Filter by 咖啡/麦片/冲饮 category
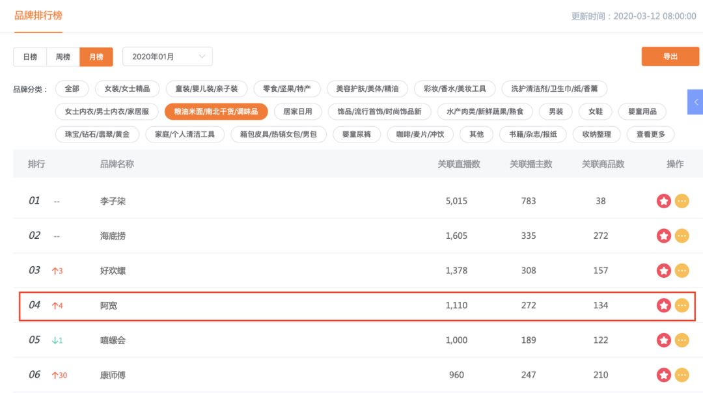This screenshot has width=703, height=393. [x=420, y=135]
